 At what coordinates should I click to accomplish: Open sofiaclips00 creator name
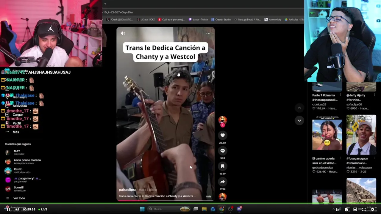[x=354, y=104]
